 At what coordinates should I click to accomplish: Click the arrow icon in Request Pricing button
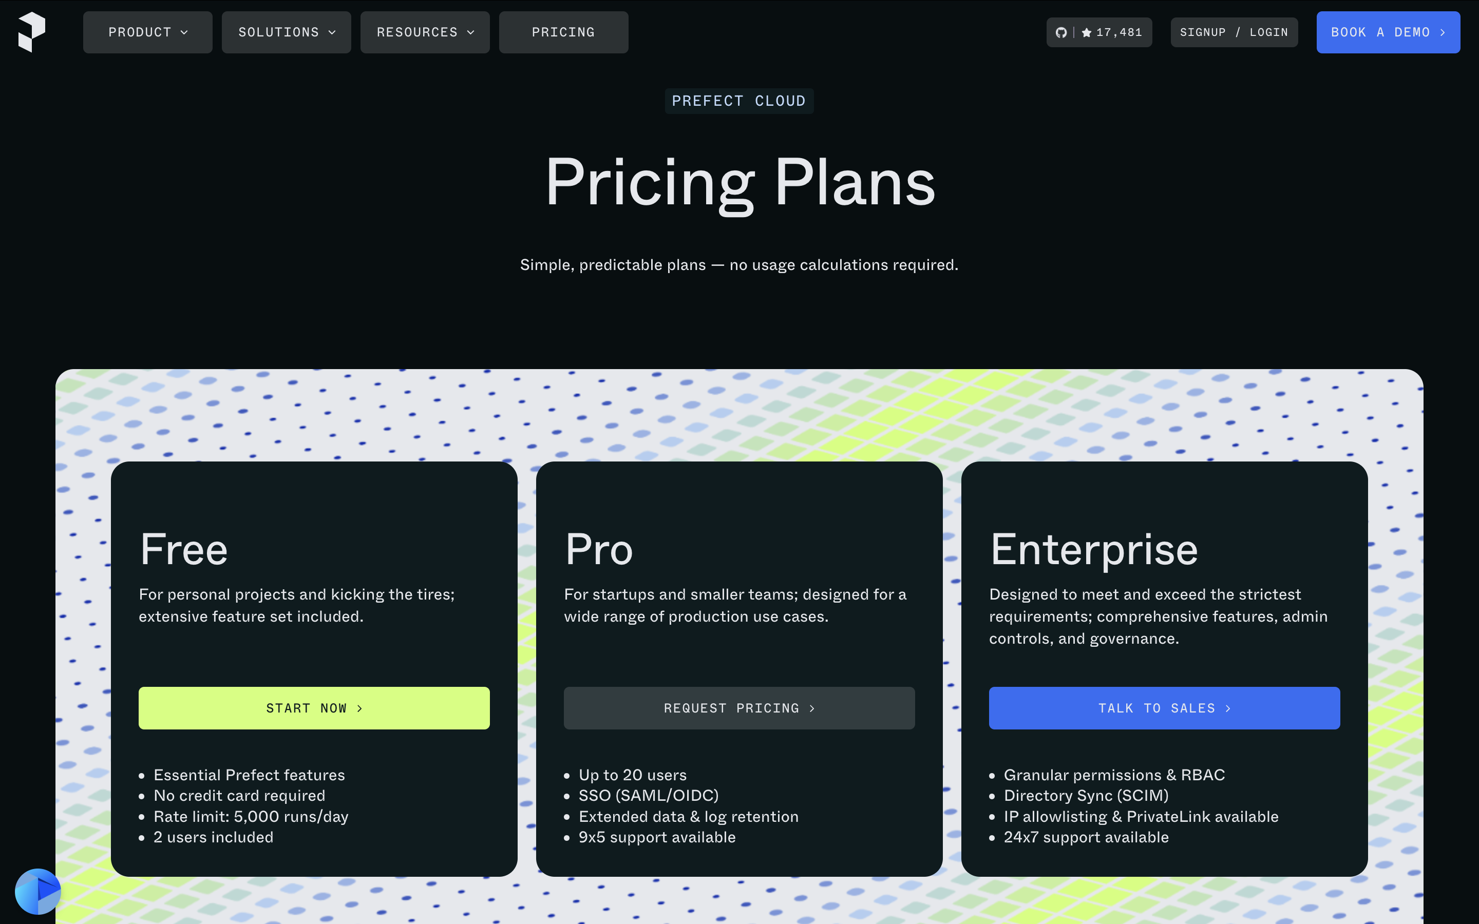(x=812, y=708)
